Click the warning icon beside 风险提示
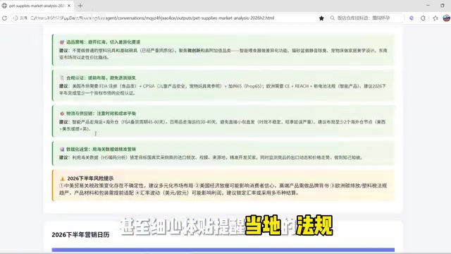The height and width of the screenshot is (254, 451). pos(63,179)
